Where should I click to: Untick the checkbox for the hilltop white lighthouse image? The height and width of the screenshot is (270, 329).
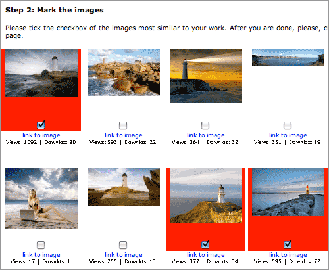coord(205,244)
